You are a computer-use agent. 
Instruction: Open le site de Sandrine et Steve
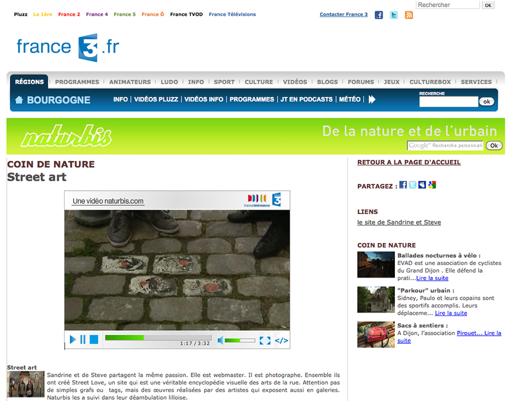pyautogui.click(x=399, y=223)
